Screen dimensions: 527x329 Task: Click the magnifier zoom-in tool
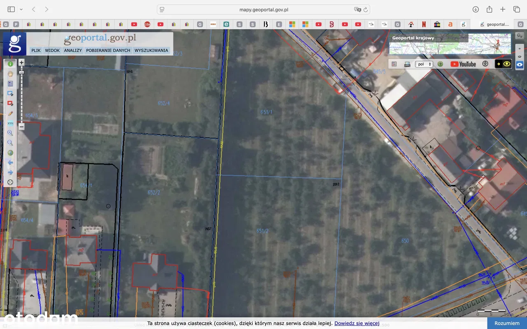click(10, 133)
